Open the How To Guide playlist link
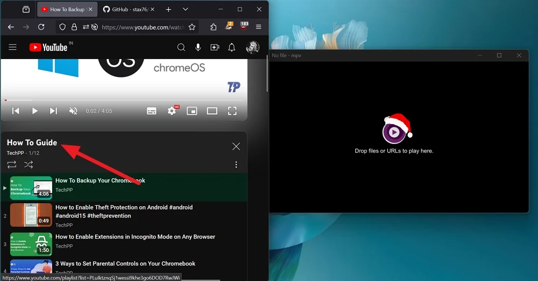Viewport: 538px width, 281px height. pyautogui.click(x=32, y=142)
